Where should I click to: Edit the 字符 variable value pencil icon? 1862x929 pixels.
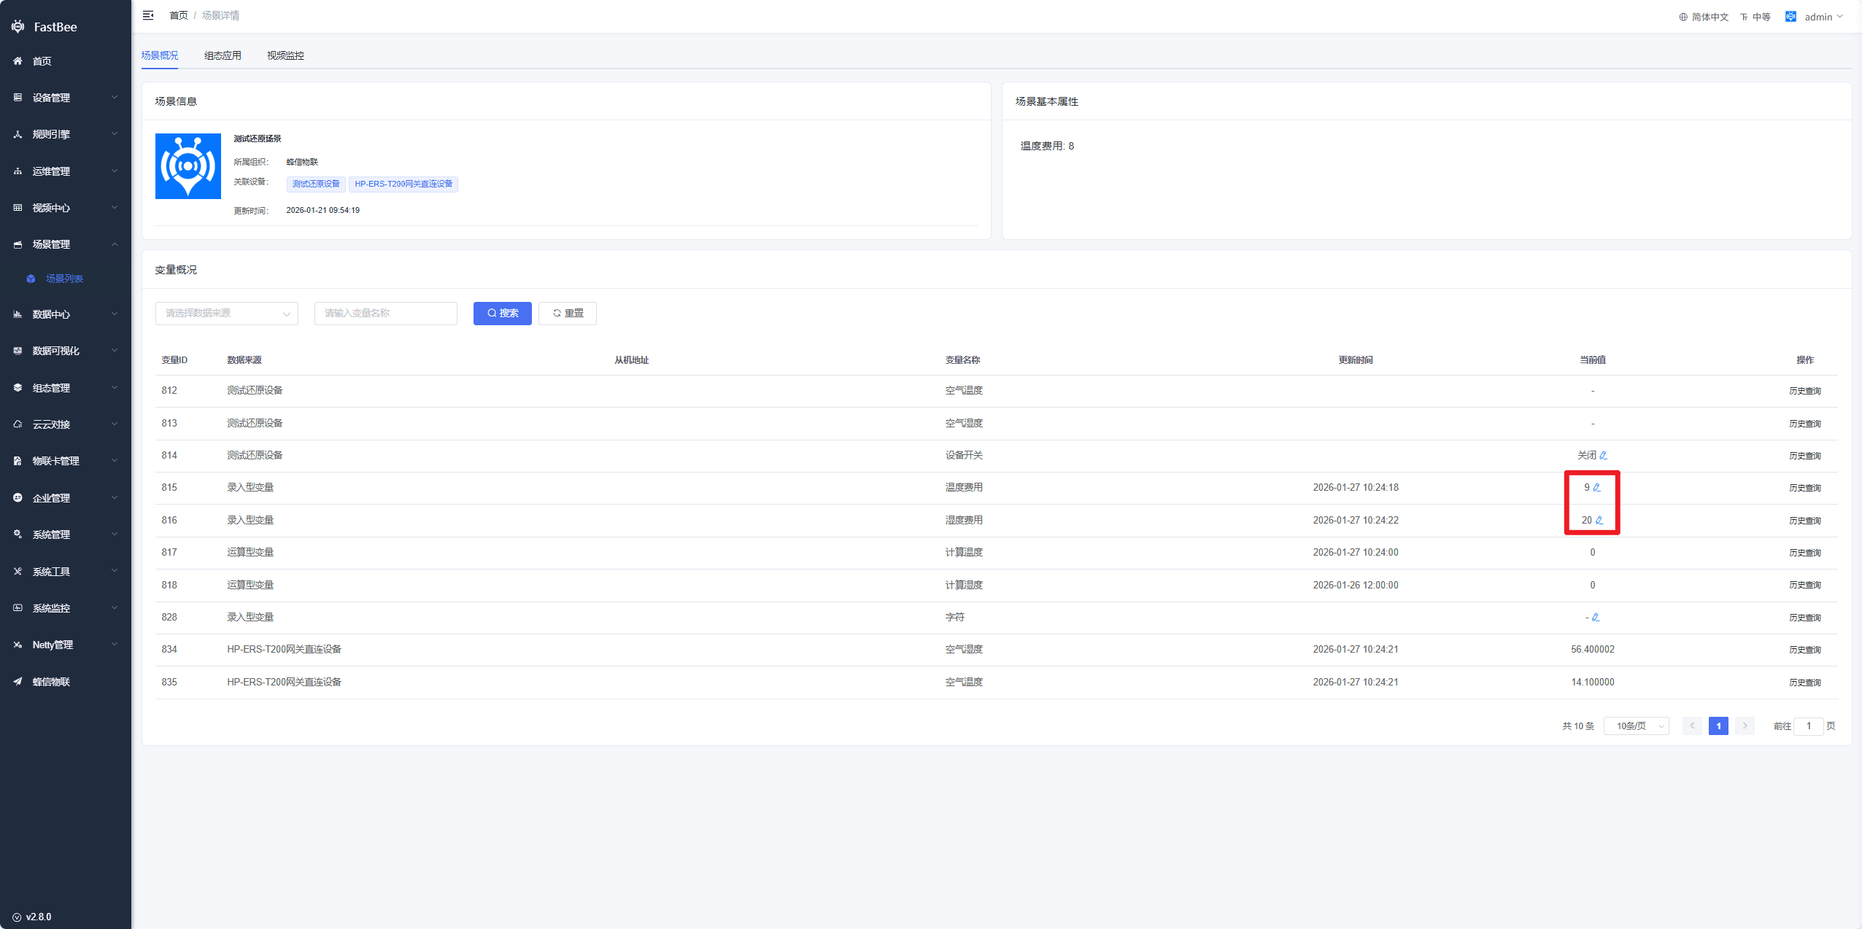coord(1596,617)
